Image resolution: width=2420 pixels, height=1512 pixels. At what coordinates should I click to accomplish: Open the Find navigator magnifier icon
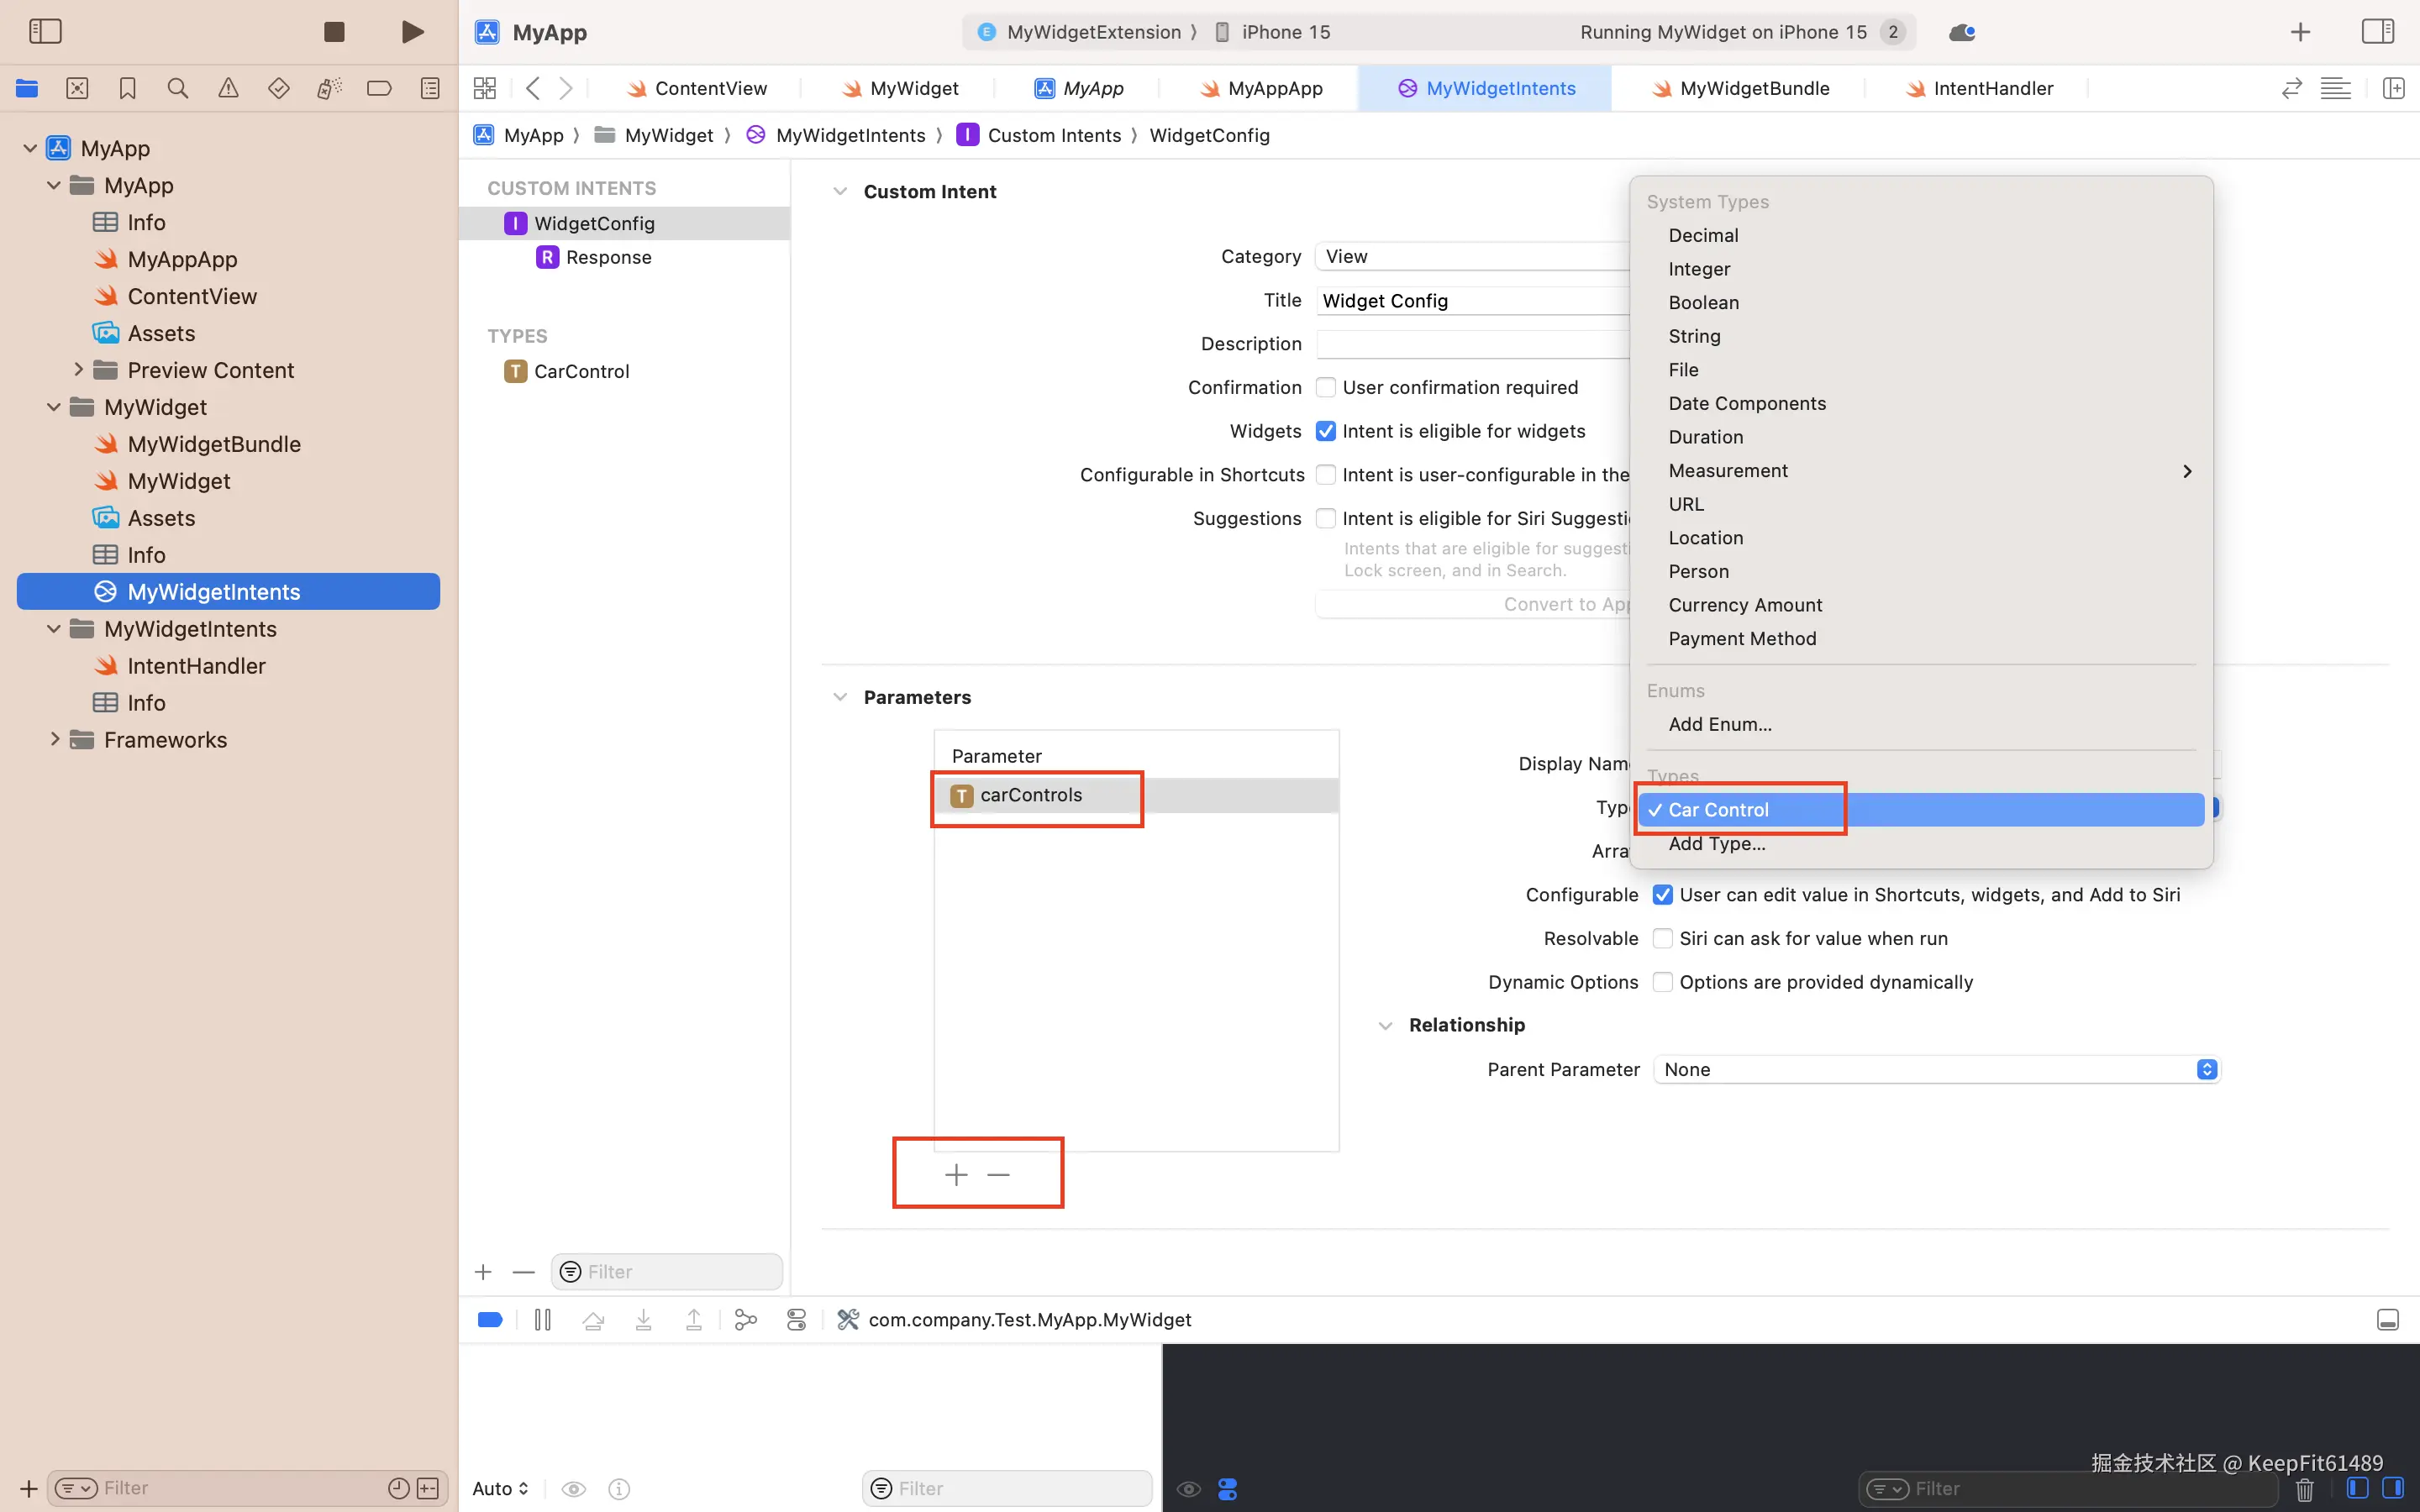pyautogui.click(x=178, y=89)
